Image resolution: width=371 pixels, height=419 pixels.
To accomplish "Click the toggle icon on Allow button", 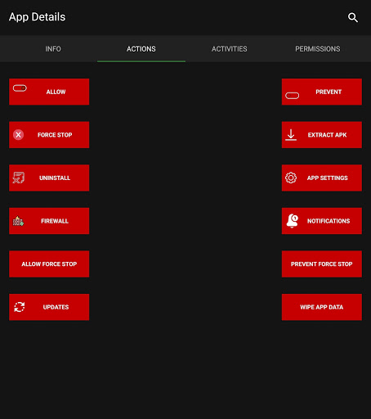I will pos(20,88).
